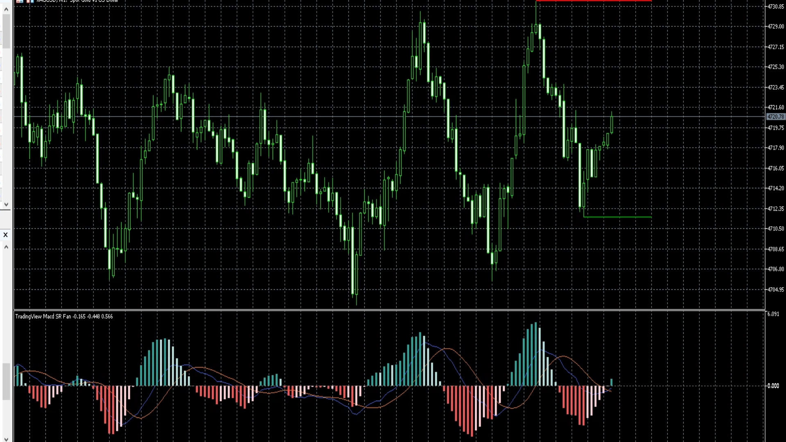Close the left side panel with X
This screenshot has width=786, height=442.
(5, 235)
